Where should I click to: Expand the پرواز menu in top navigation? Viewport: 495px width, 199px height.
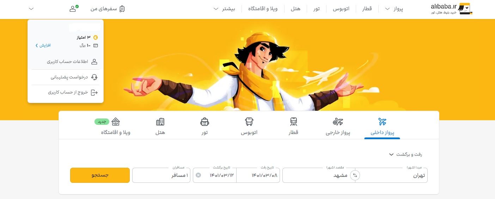tap(393, 9)
